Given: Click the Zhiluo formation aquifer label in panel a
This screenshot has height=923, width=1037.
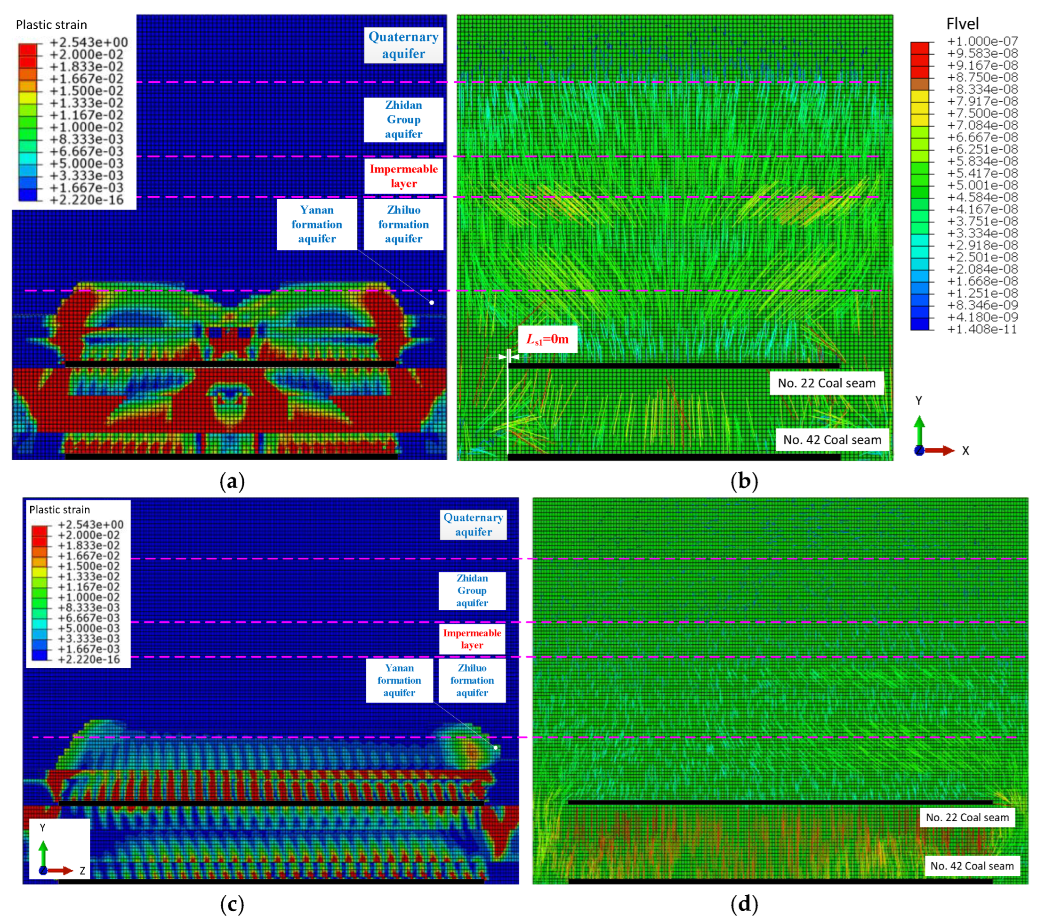Looking at the screenshot, I should tap(403, 224).
